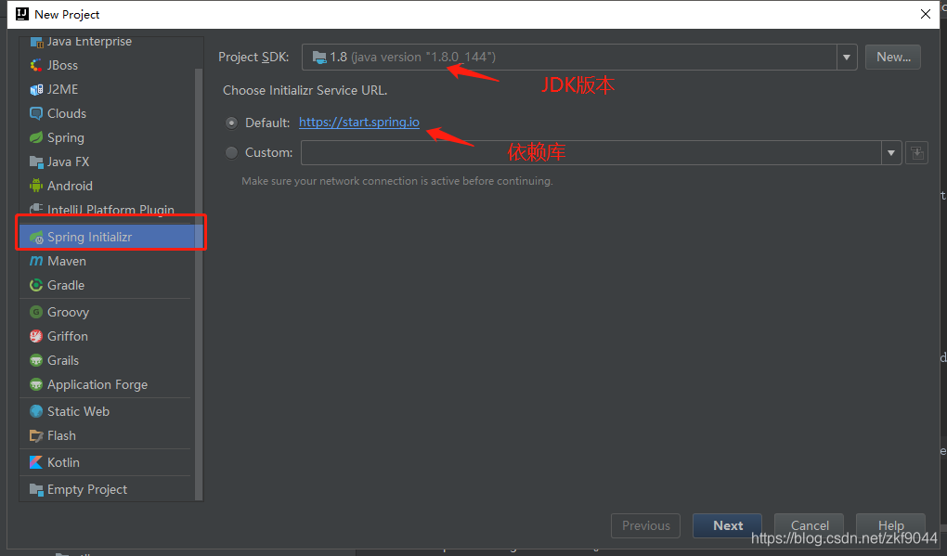Click the 'Project SDK:' label

[x=253, y=58]
